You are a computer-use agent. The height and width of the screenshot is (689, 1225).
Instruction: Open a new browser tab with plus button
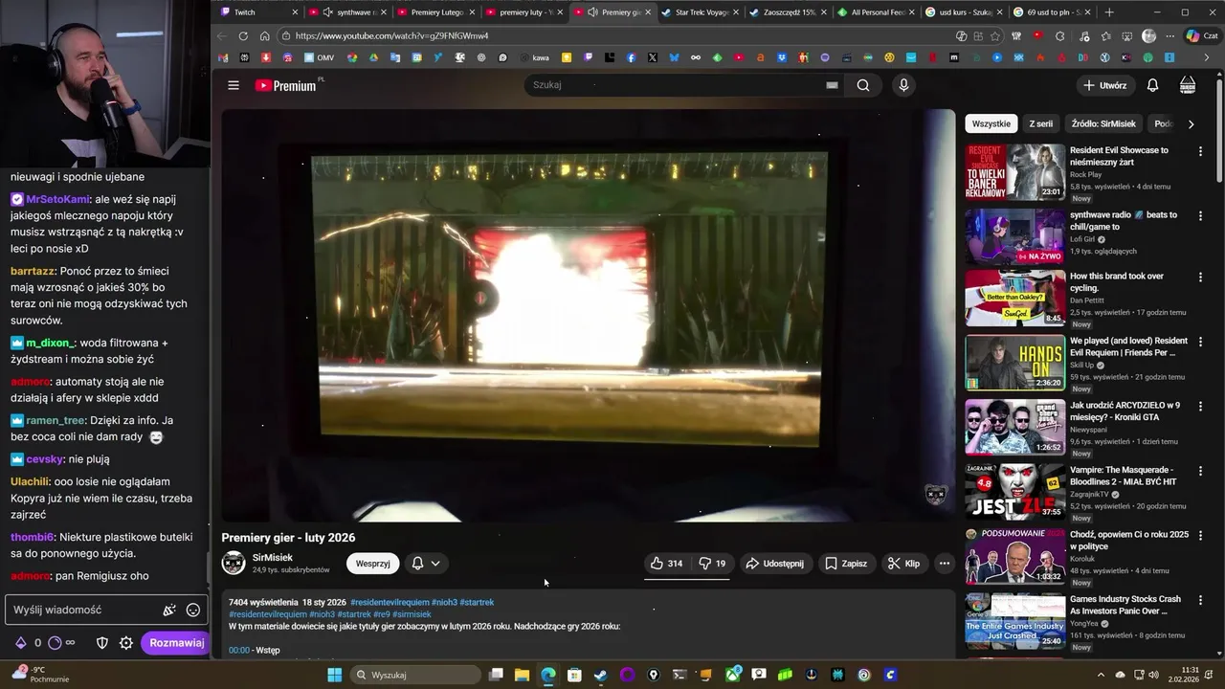[1109, 12]
